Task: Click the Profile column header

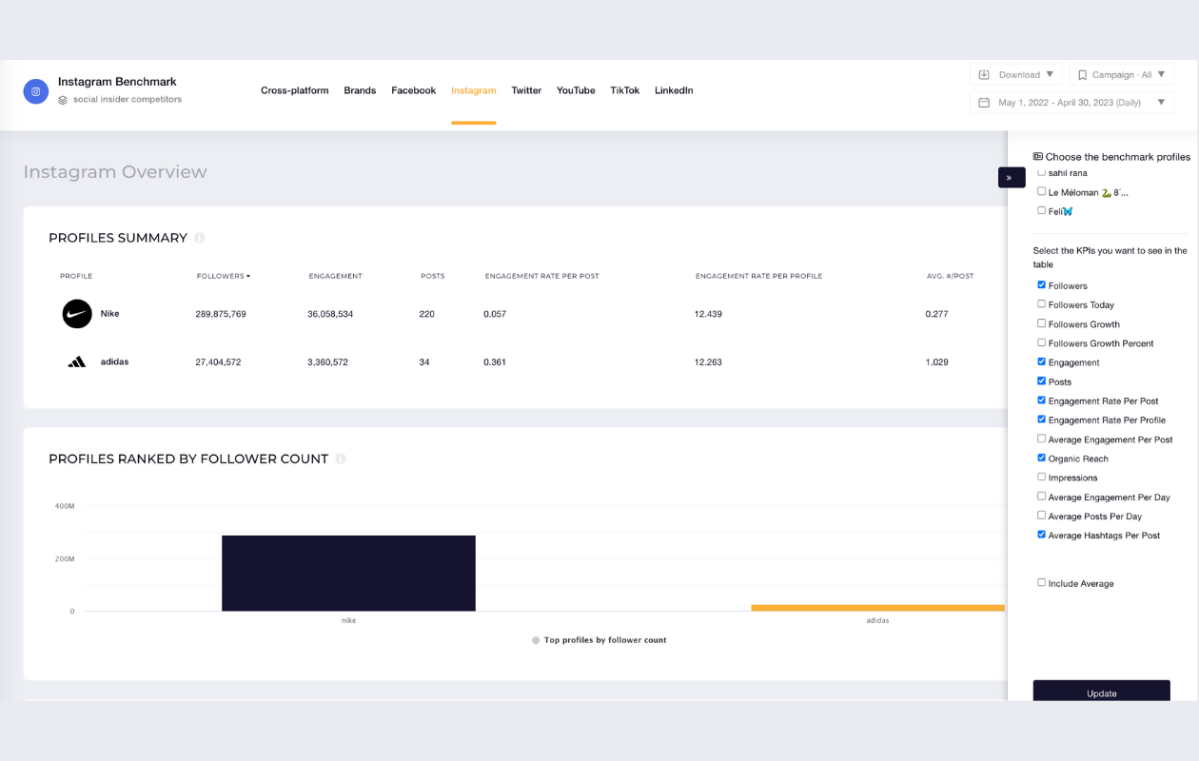Action: (x=76, y=276)
